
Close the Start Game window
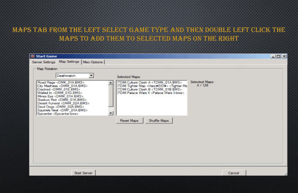click(x=284, y=56)
